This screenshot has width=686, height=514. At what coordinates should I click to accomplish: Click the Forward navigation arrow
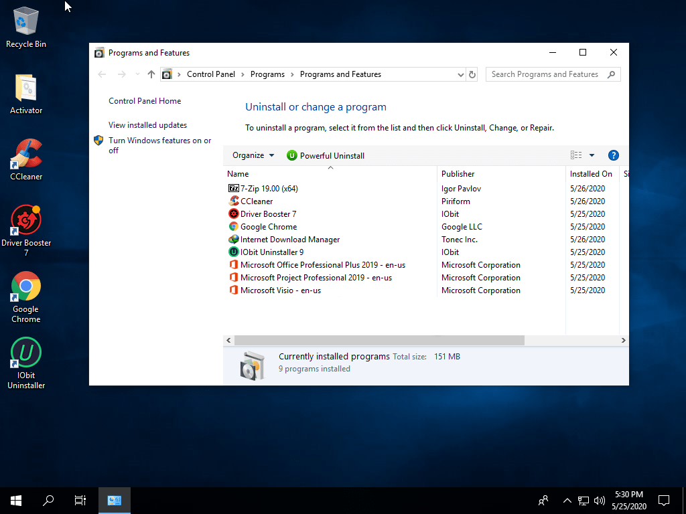(x=122, y=74)
